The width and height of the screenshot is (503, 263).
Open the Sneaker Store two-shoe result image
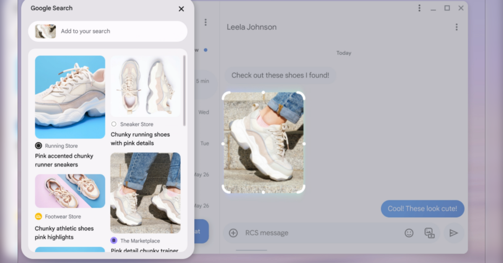click(x=145, y=86)
